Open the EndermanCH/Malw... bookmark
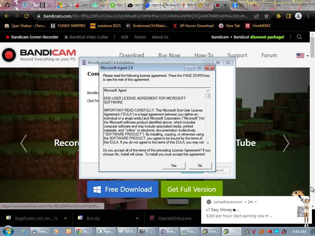The height and width of the screenshot is (236, 315). [x=147, y=26]
